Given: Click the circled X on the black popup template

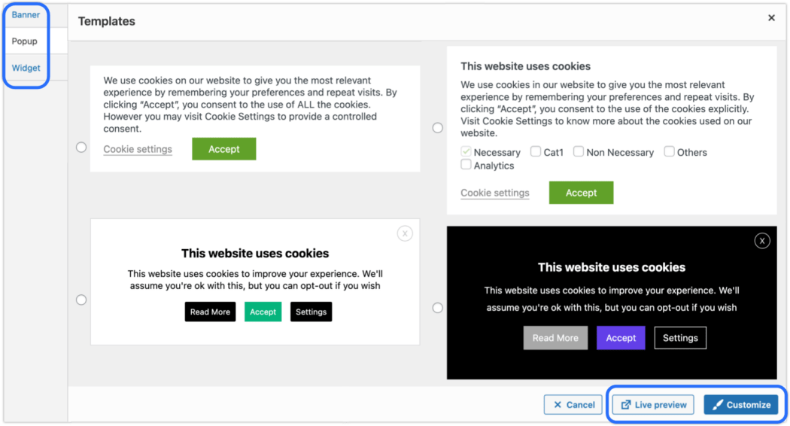Looking at the screenshot, I should click(x=761, y=241).
